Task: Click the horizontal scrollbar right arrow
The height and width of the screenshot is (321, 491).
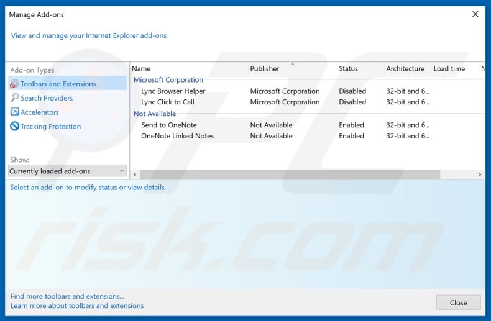Action: [480, 174]
